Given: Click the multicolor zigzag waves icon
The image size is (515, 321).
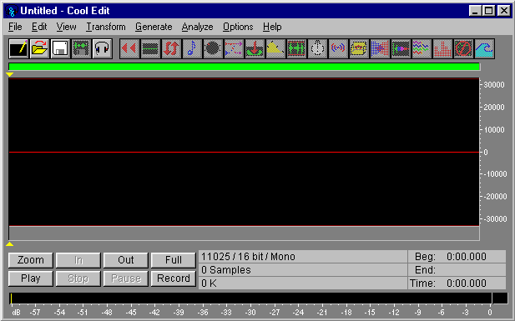Looking at the screenshot, I should coord(422,49).
